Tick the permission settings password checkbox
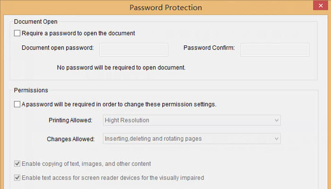 pos(17,104)
